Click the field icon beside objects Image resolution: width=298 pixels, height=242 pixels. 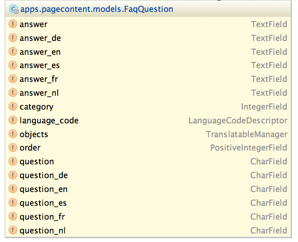click(13, 134)
